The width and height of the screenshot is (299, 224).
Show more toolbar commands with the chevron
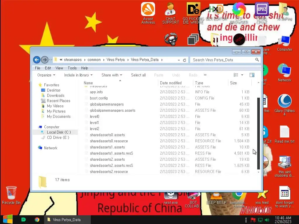pos(205,75)
